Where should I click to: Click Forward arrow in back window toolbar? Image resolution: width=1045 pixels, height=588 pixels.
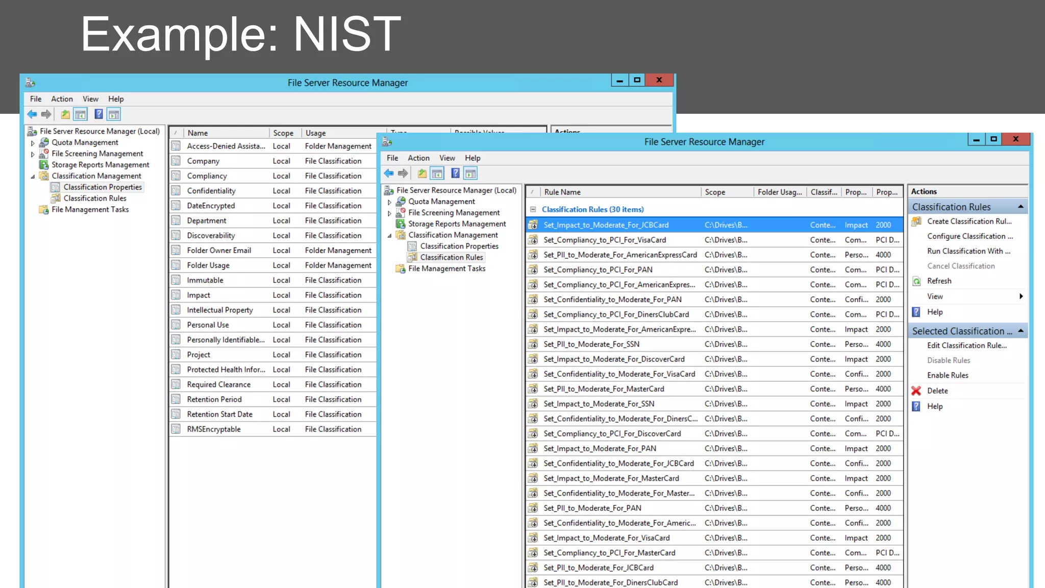pos(46,114)
